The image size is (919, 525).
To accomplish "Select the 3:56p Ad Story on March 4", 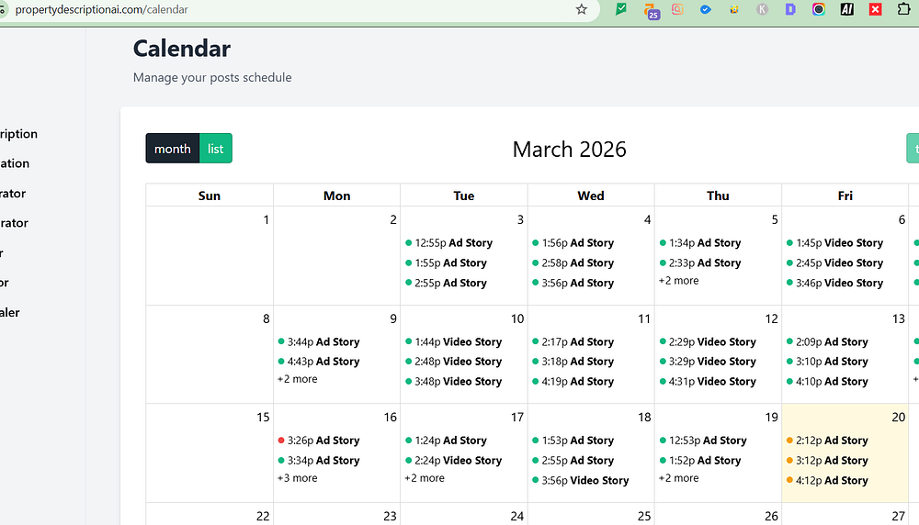I will (573, 283).
